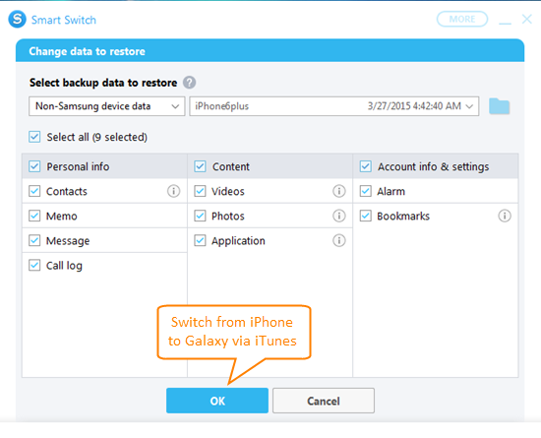Uncheck the Application checkbox
Viewport: 541px width, 438px height.
[x=200, y=240]
